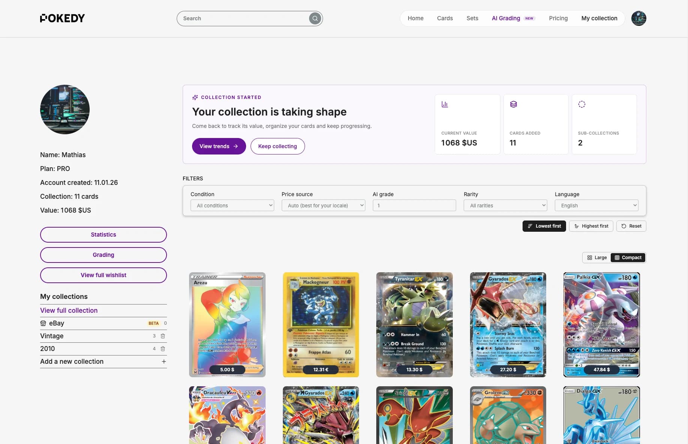The height and width of the screenshot is (444, 688).
Task: Click the 12.31 € price tag
Action: (321, 370)
